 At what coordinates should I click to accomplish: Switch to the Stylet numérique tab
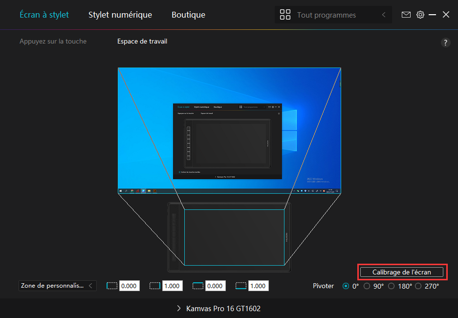pyautogui.click(x=120, y=15)
